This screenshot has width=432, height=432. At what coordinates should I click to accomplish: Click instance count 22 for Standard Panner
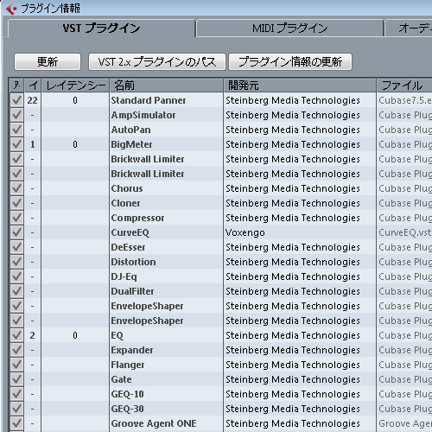click(32, 100)
